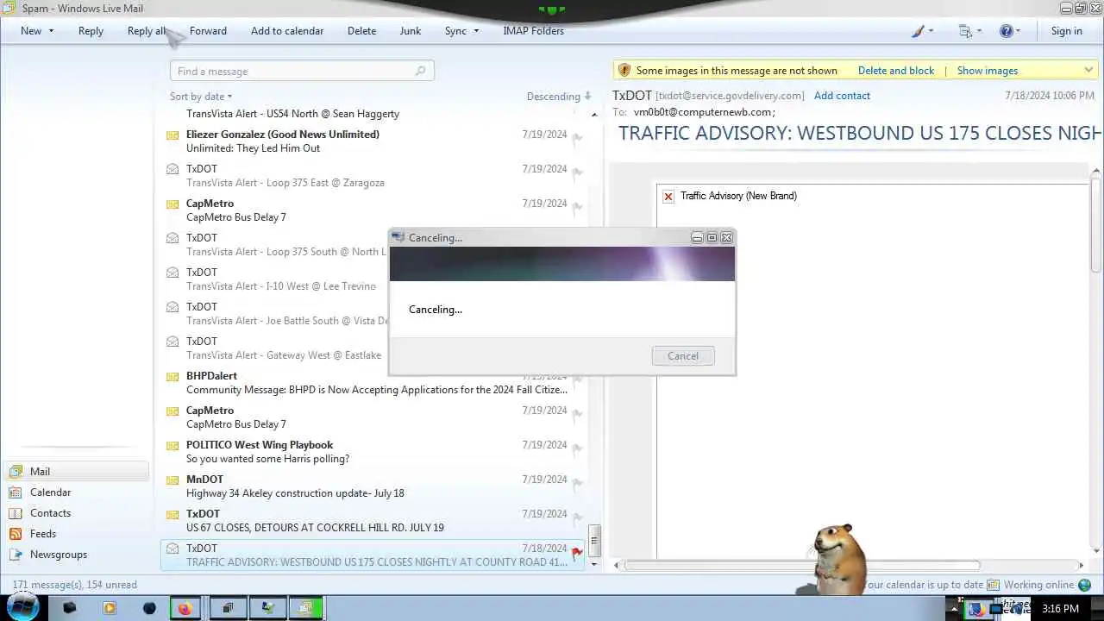
Task: Open the Calendar sidebar icon
Action: [15, 492]
